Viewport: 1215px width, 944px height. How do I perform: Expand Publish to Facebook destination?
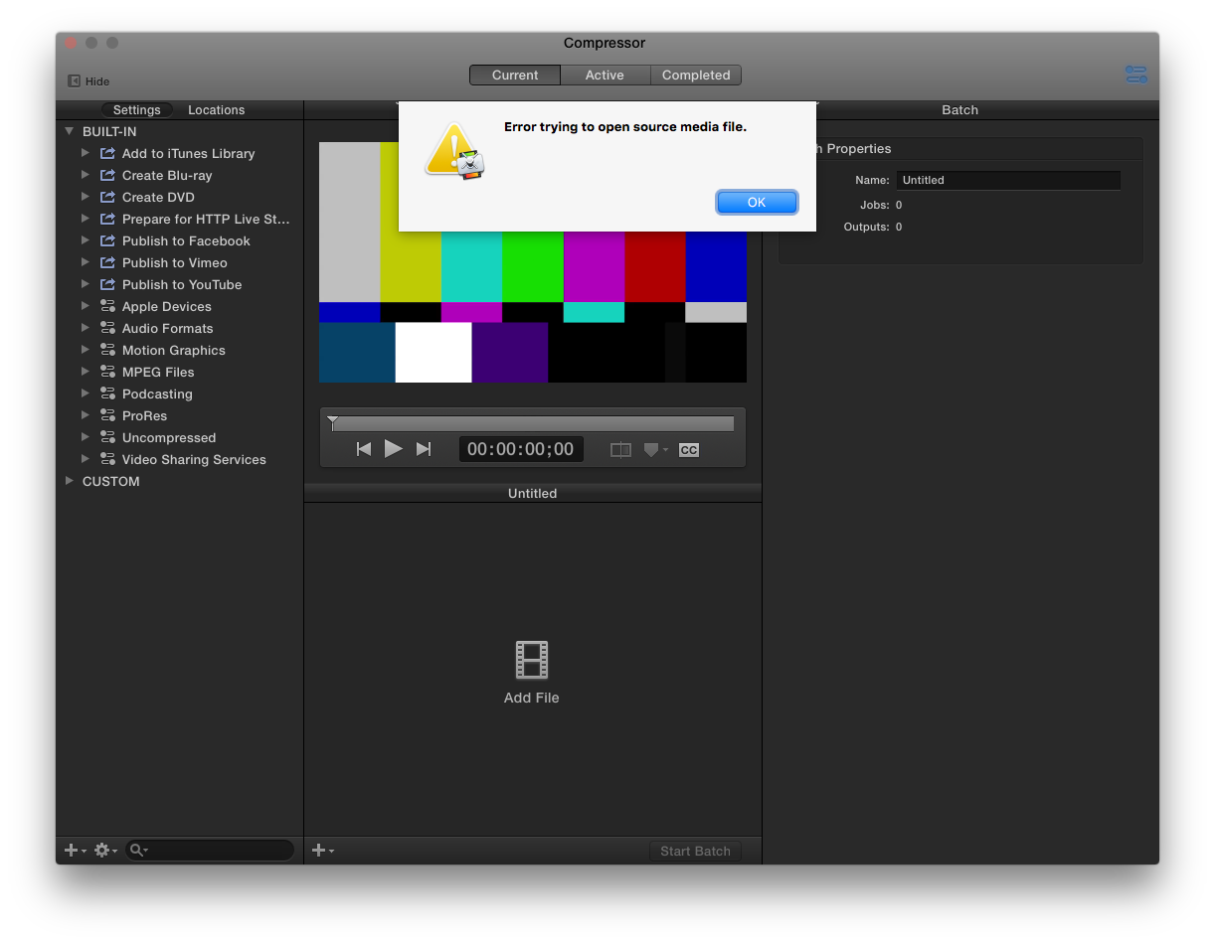coord(86,240)
